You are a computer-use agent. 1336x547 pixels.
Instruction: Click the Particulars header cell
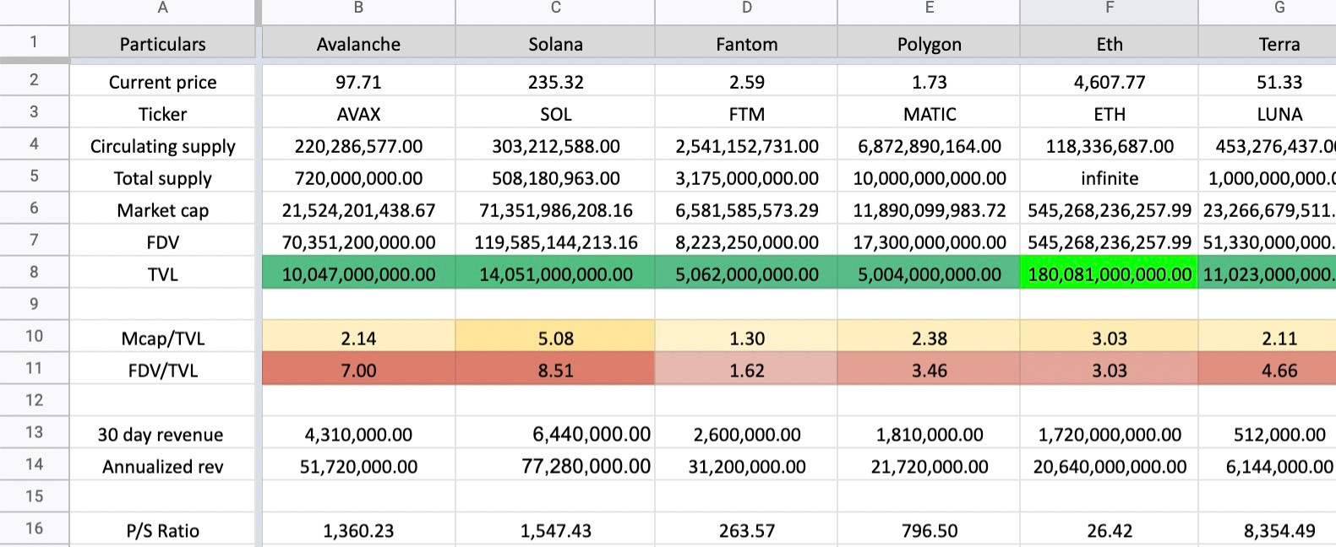162,43
